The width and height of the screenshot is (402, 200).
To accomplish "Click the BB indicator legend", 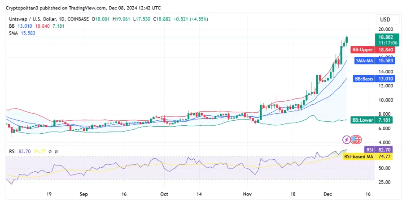I will [x=37, y=26].
